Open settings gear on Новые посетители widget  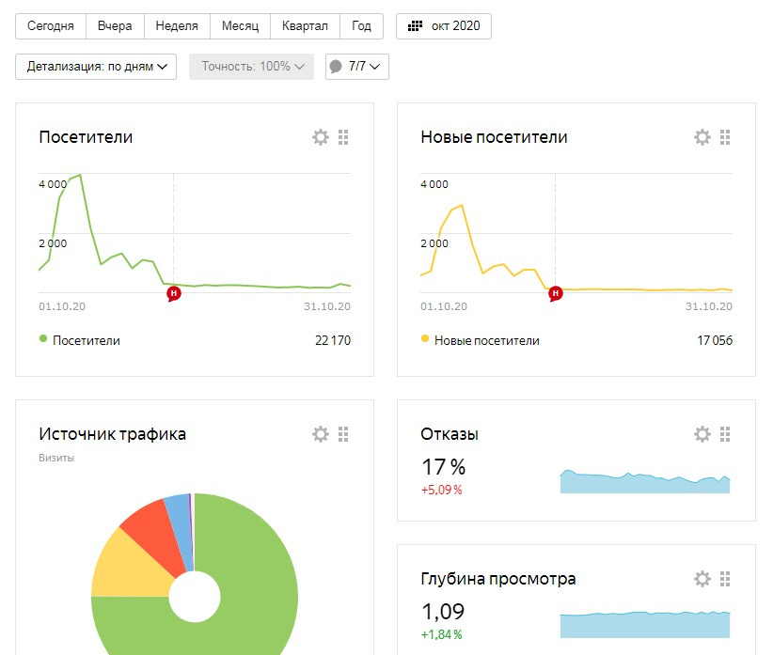click(702, 137)
